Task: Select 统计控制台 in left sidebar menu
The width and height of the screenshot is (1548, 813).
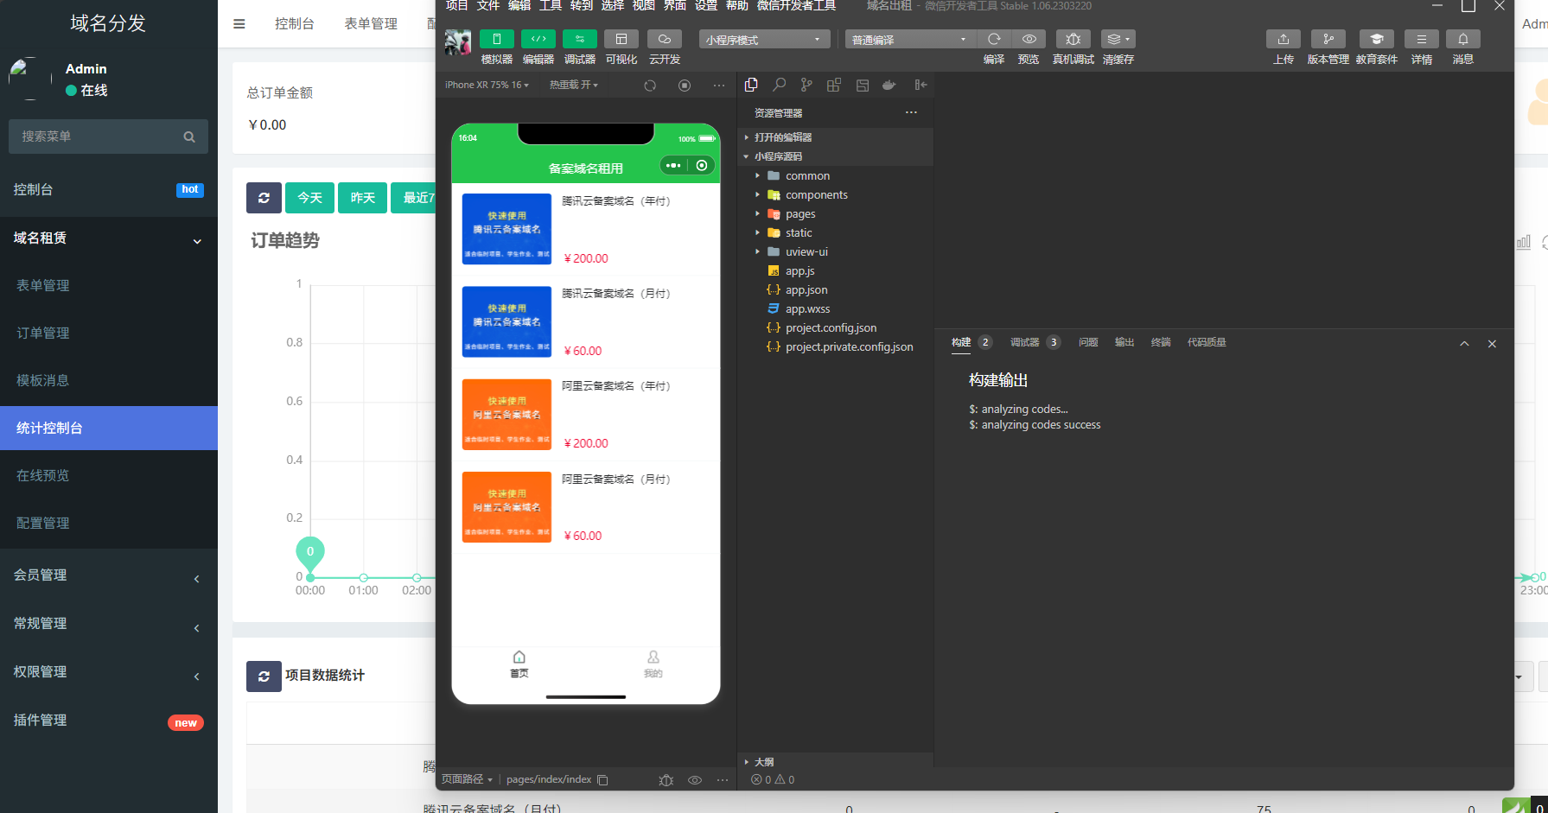Action: [109, 428]
